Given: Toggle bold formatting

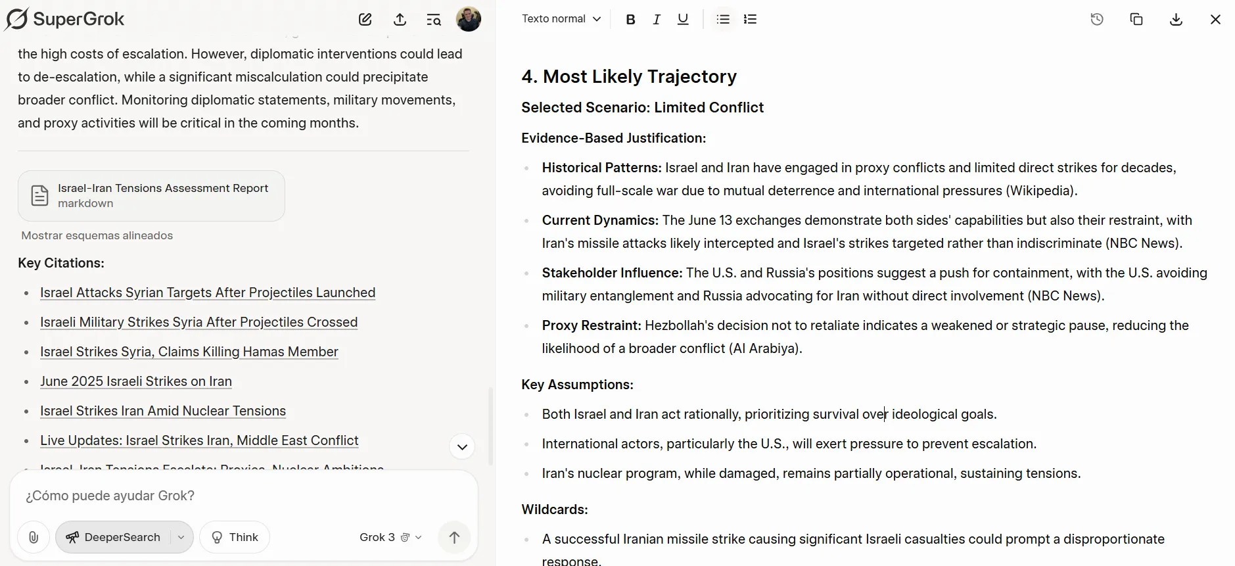Looking at the screenshot, I should pos(630,20).
